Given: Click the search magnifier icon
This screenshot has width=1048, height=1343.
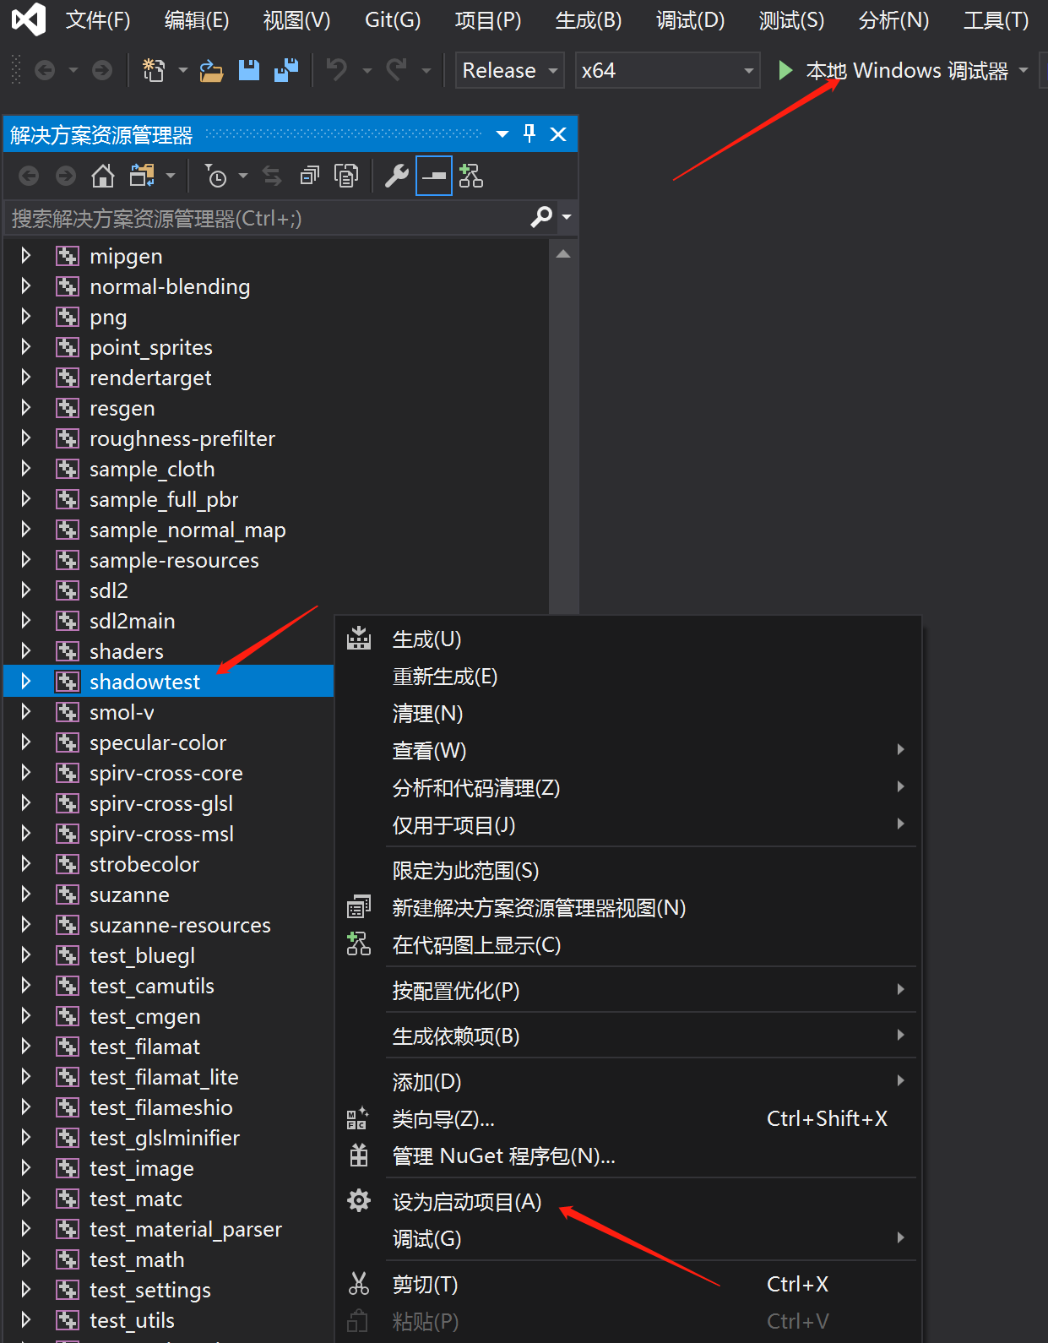Looking at the screenshot, I should point(541,218).
